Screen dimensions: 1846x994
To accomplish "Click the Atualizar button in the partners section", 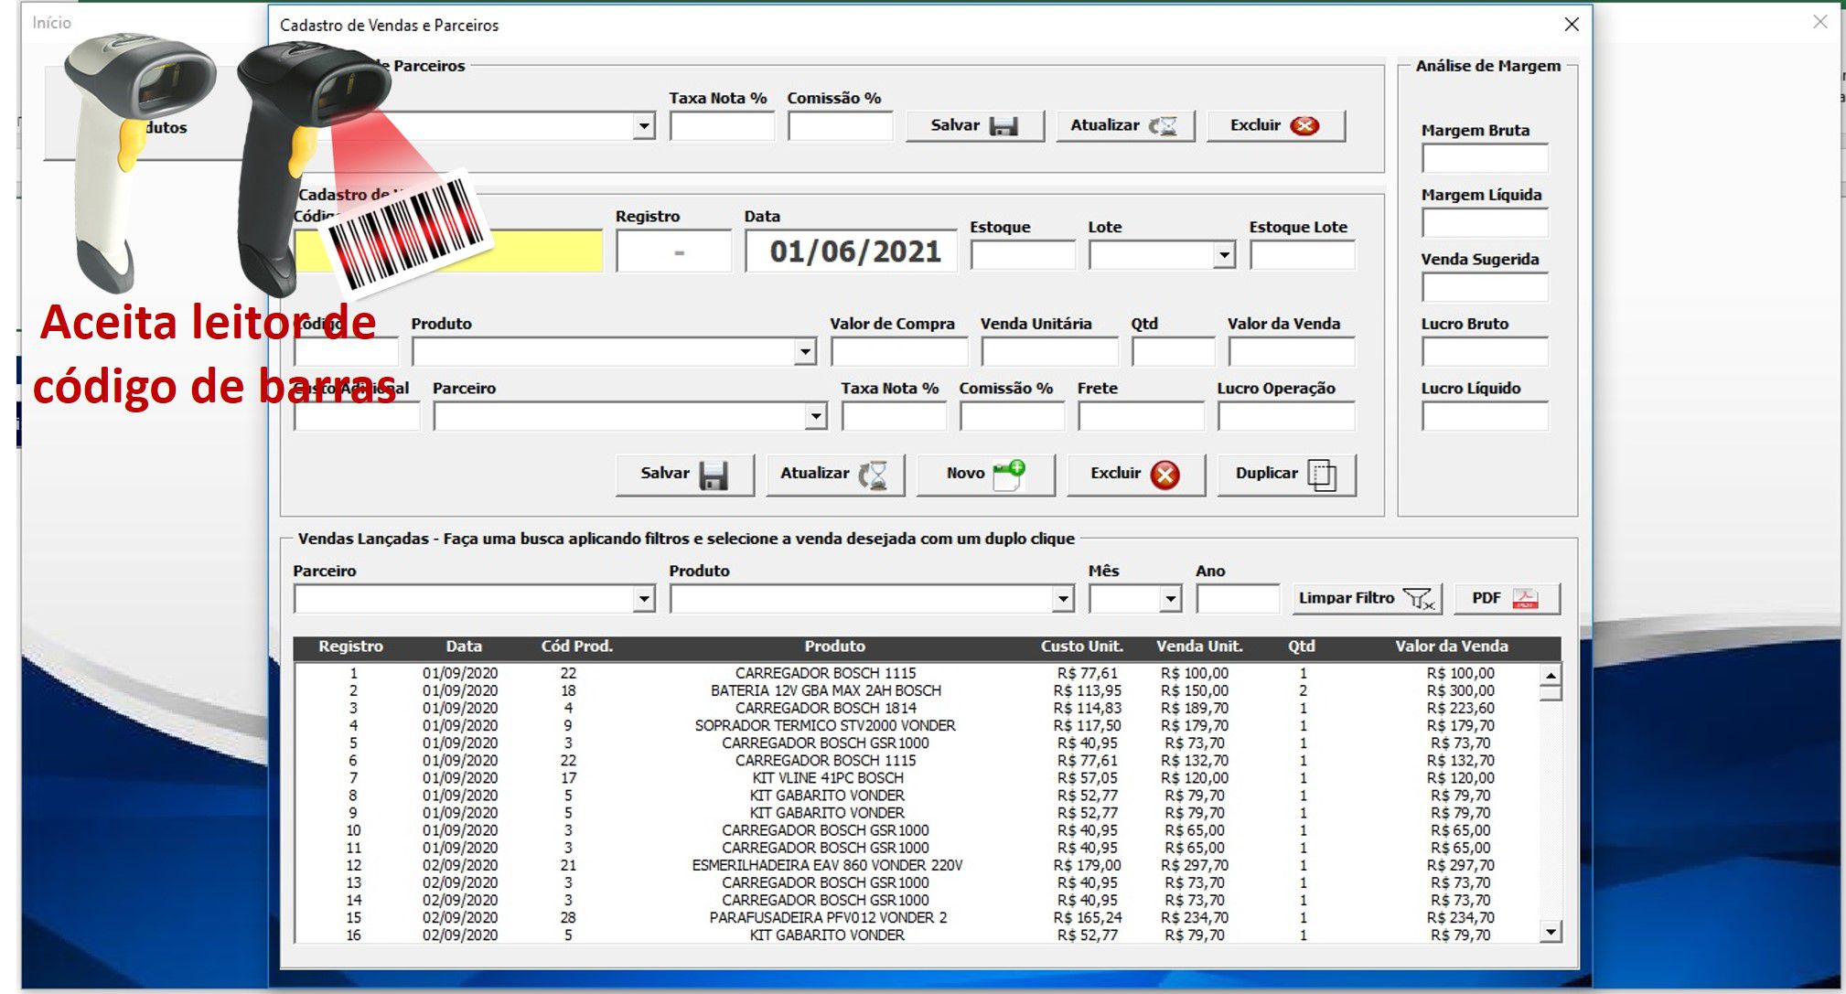I will click(x=1124, y=125).
